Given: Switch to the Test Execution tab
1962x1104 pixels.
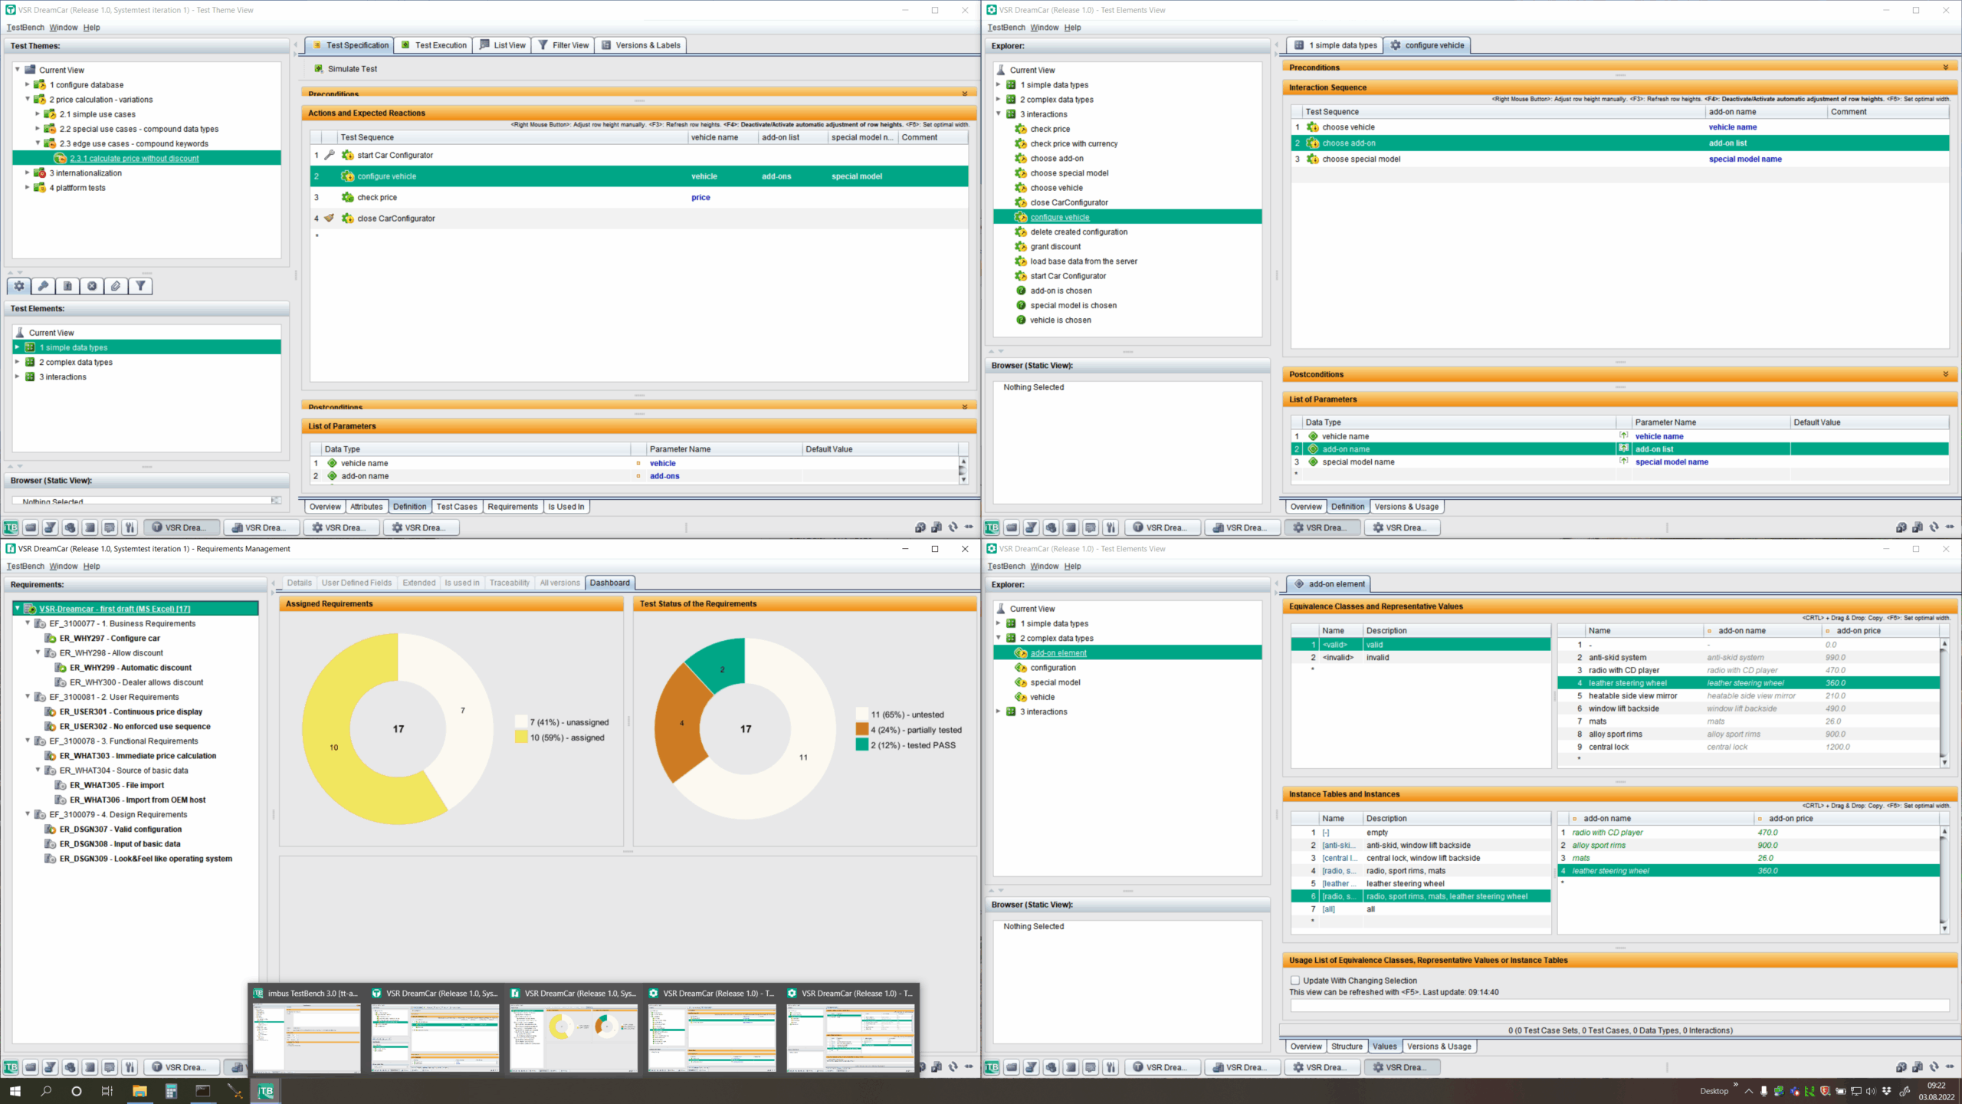Looking at the screenshot, I should 434,45.
